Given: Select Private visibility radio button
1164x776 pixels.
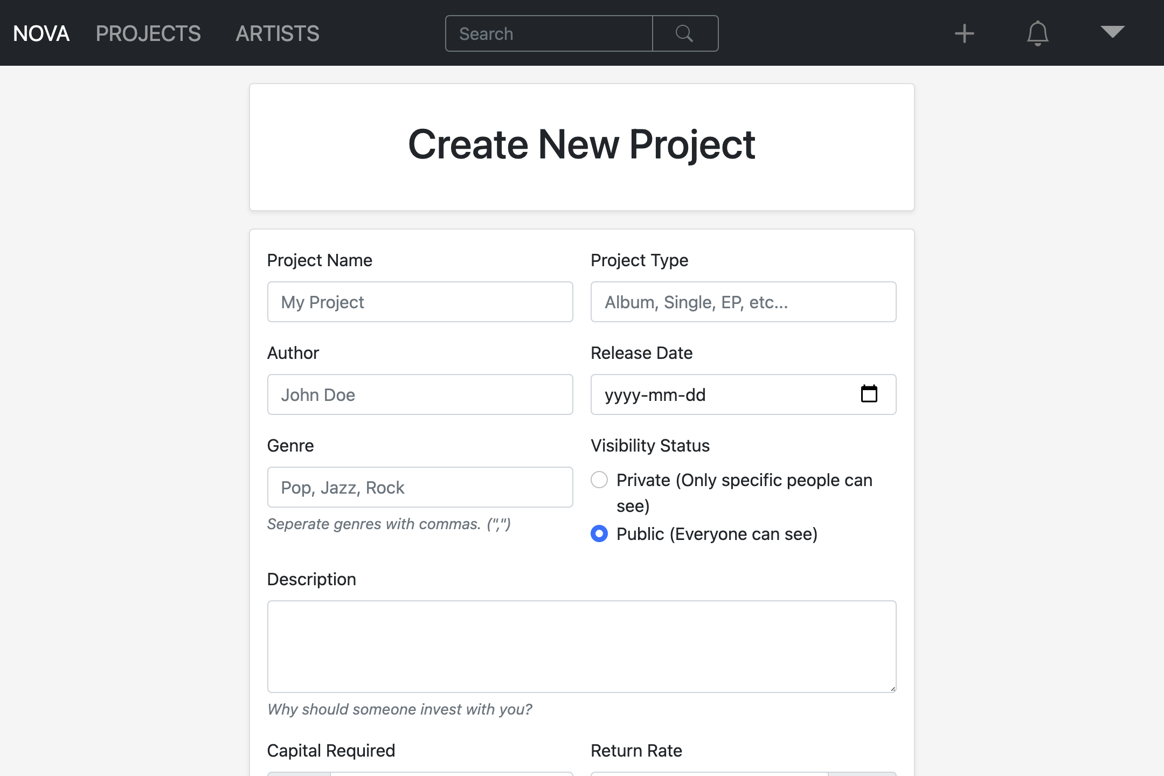Looking at the screenshot, I should (599, 480).
